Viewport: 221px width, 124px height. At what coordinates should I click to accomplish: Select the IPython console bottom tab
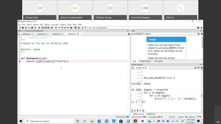[x=138, y=114]
